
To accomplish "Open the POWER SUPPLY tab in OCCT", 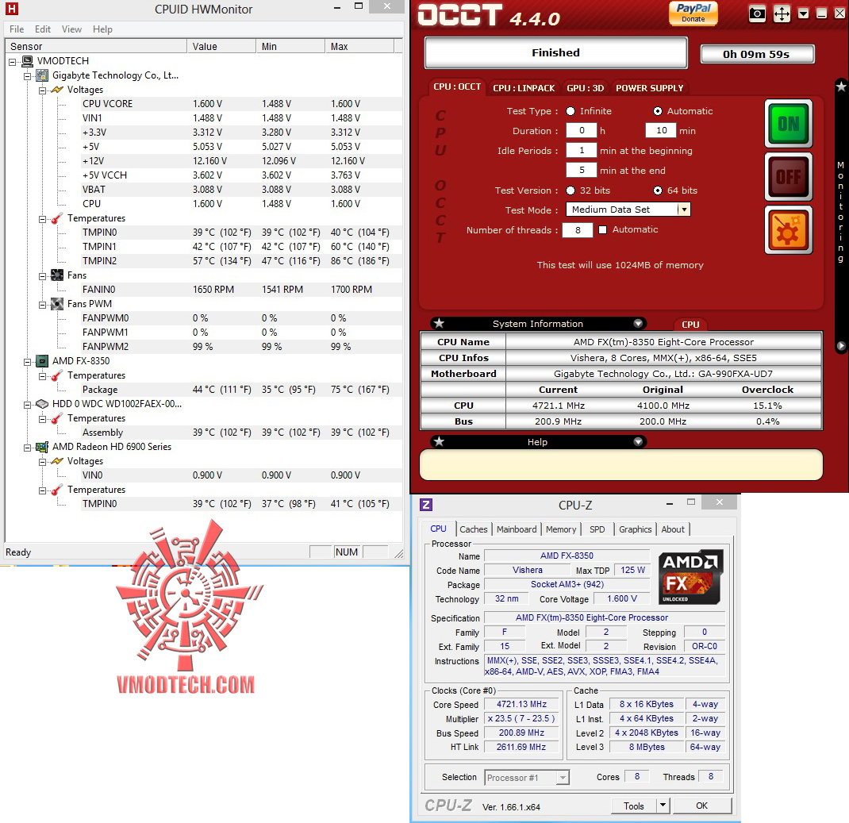I will coord(649,88).
